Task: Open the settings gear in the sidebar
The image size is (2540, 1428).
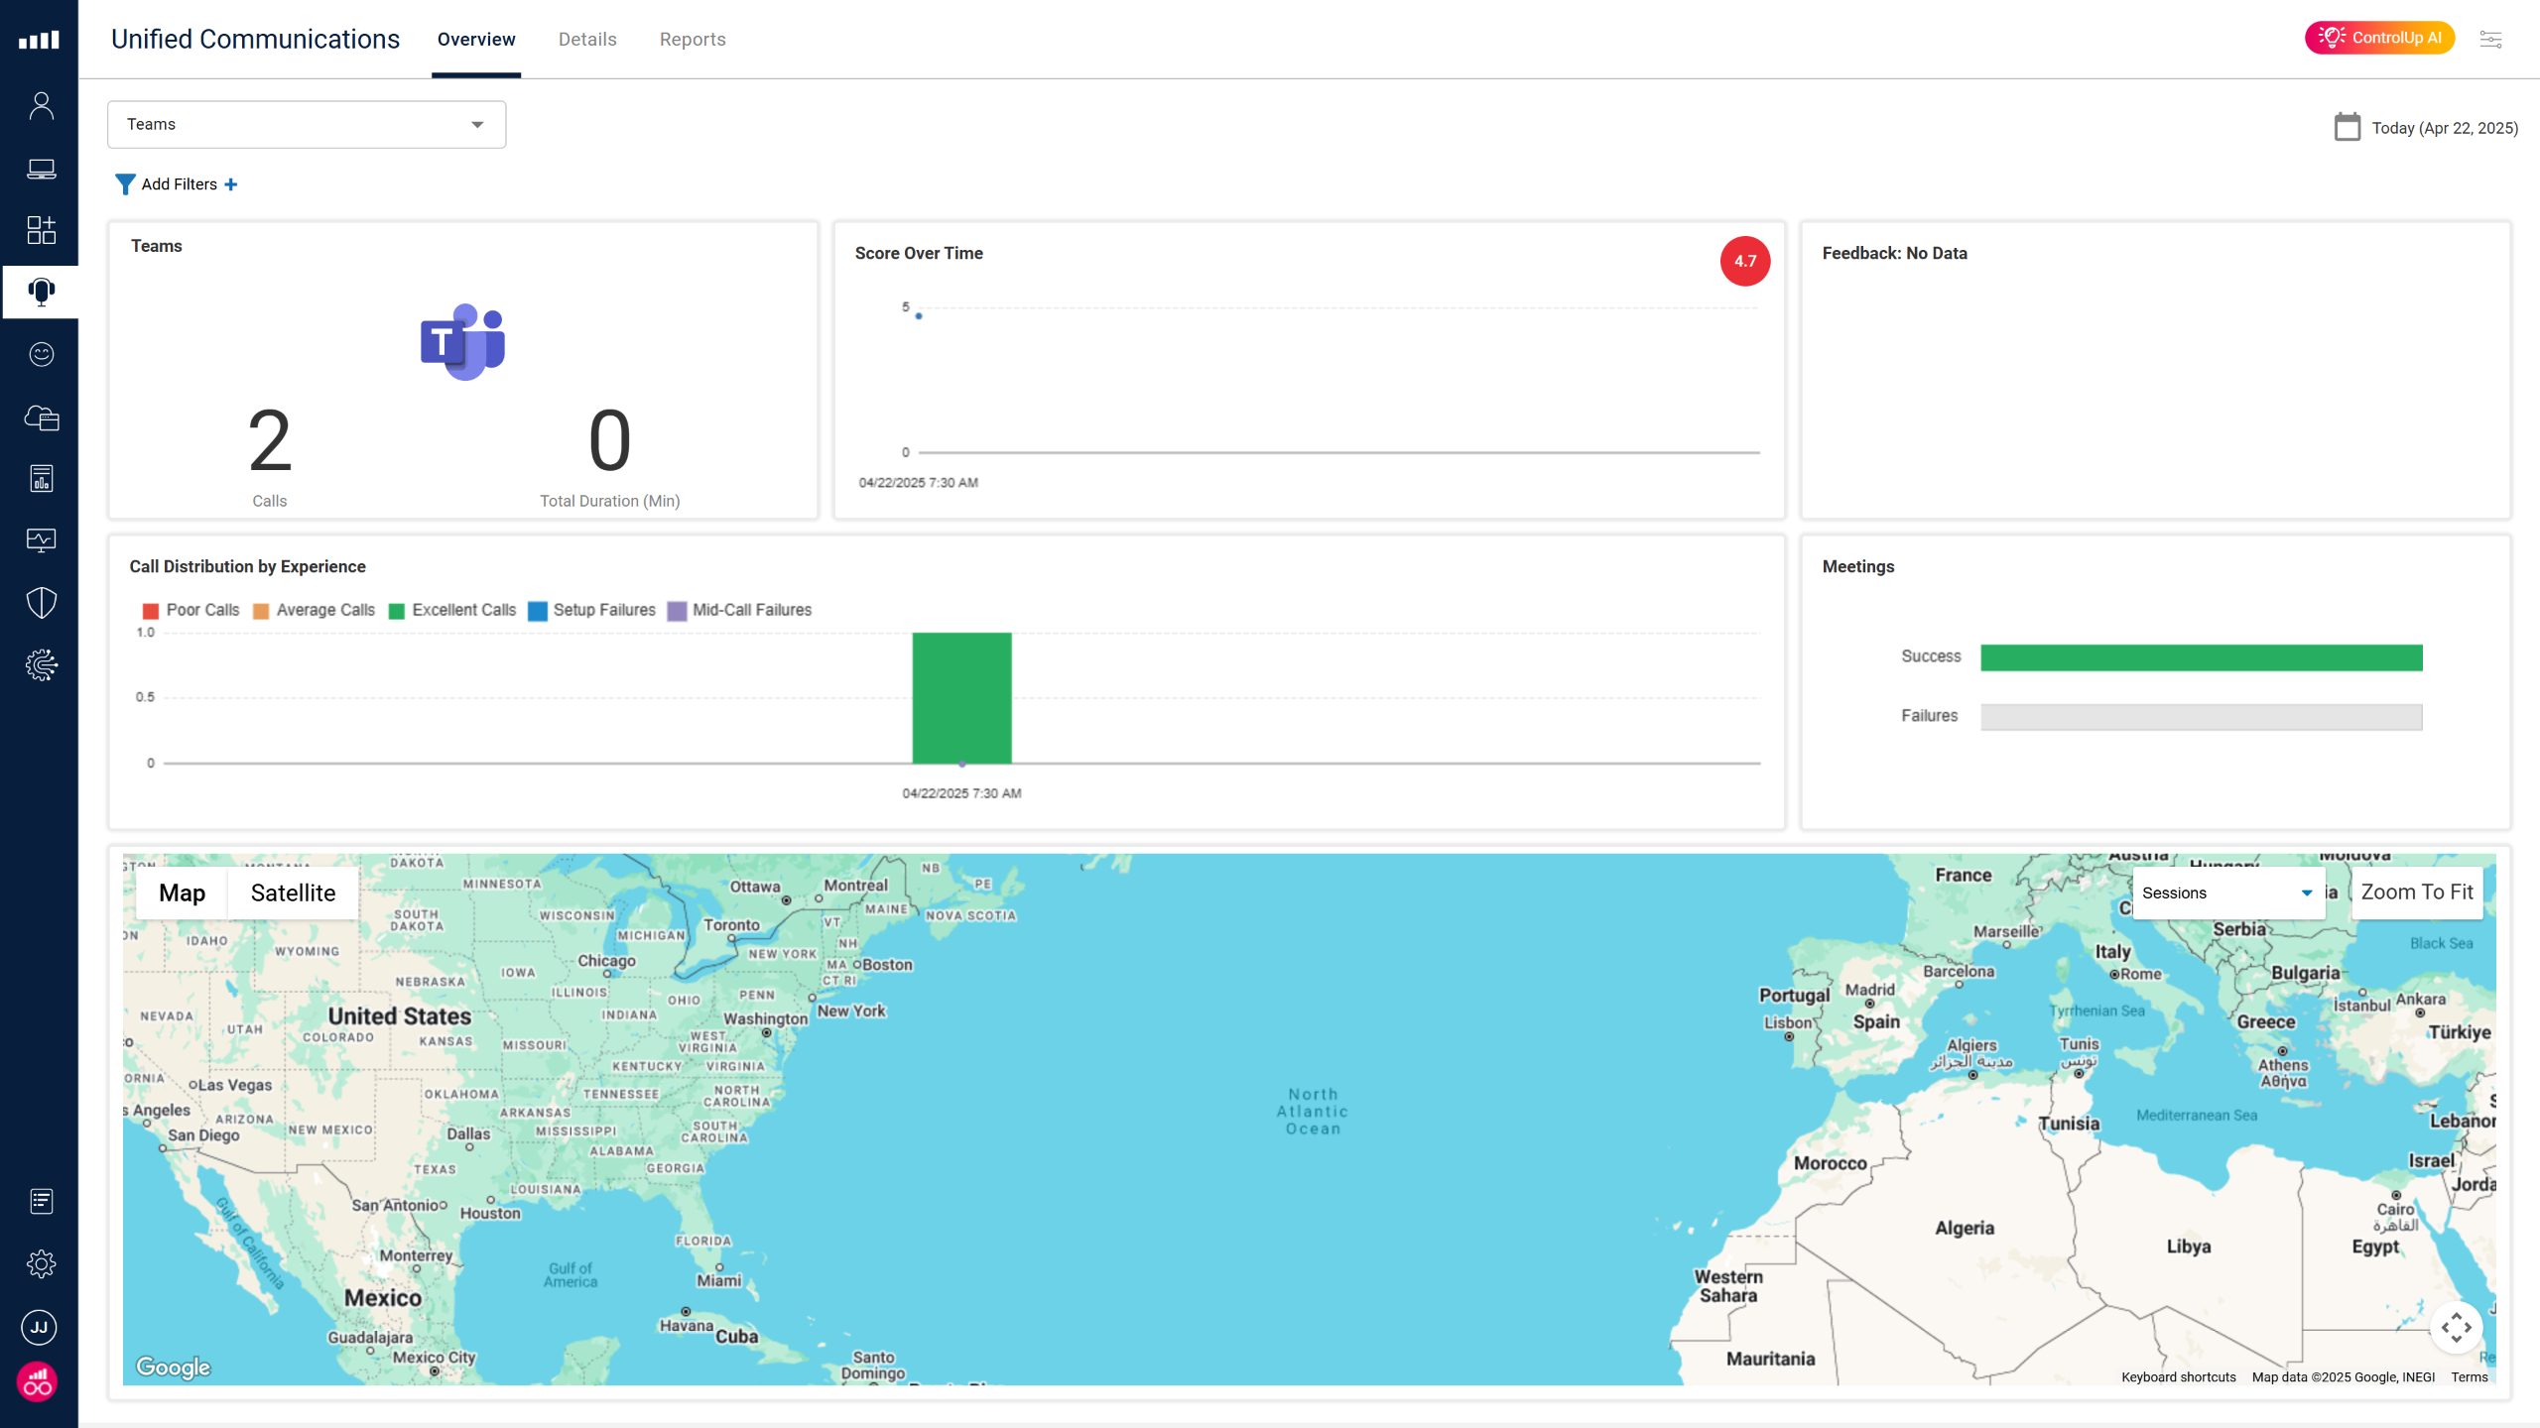Action: point(41,1263)
